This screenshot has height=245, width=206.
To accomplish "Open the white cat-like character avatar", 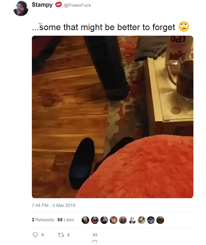I will pos(132,220).
